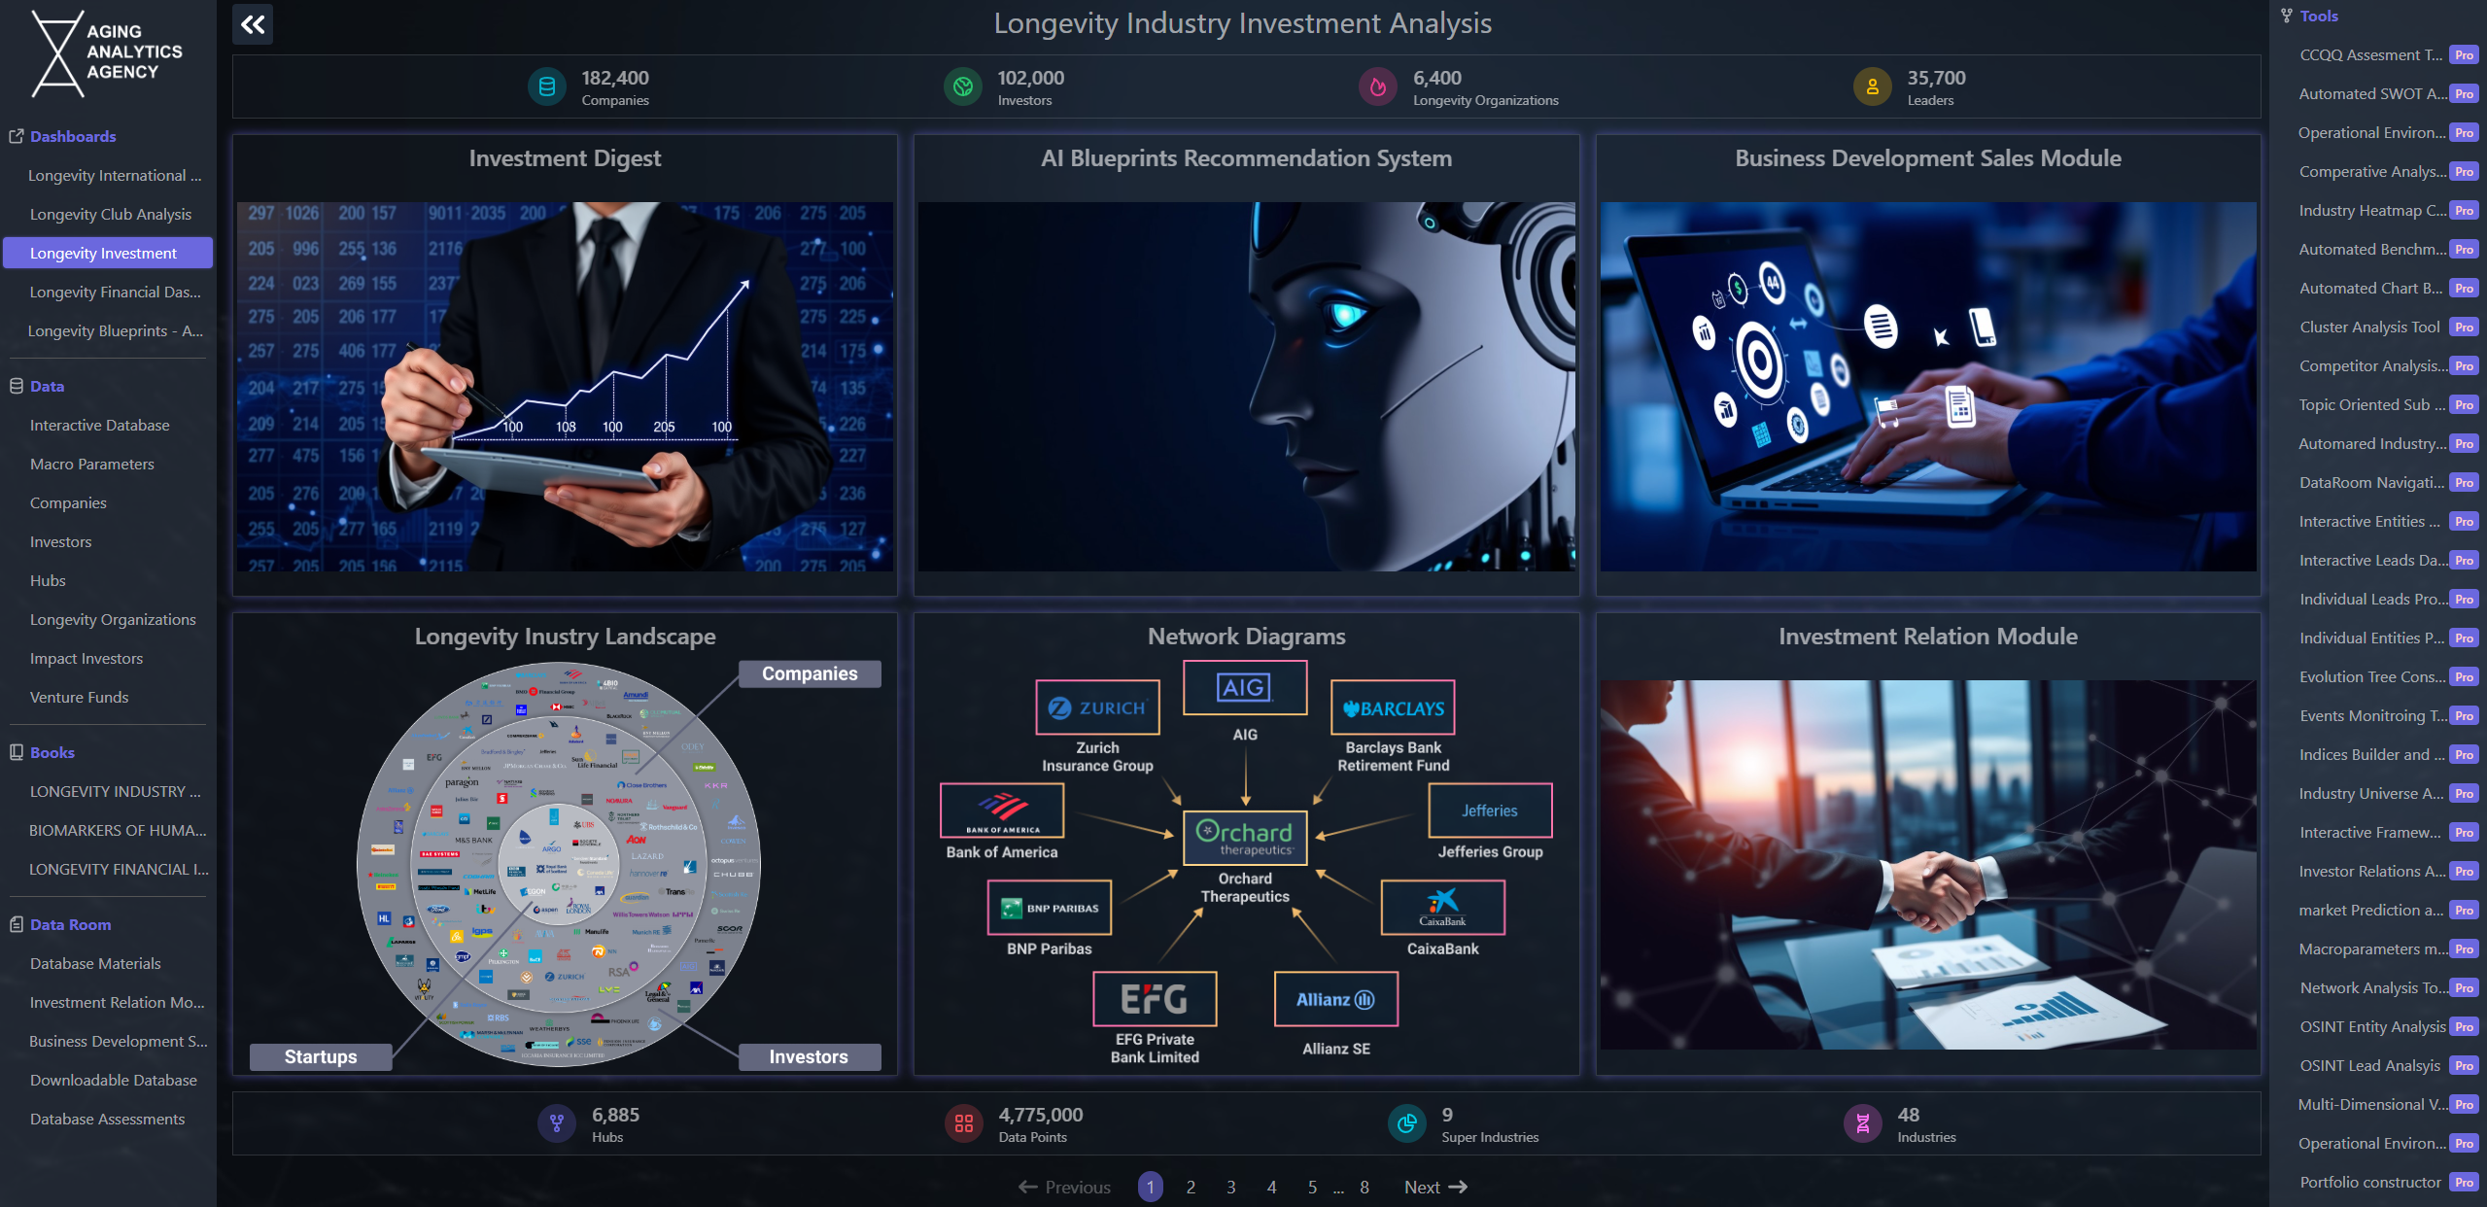Click the Companies database stat icon
Screen dimensions: 2487x1207
pyautogui.click(x=547, y=87)
